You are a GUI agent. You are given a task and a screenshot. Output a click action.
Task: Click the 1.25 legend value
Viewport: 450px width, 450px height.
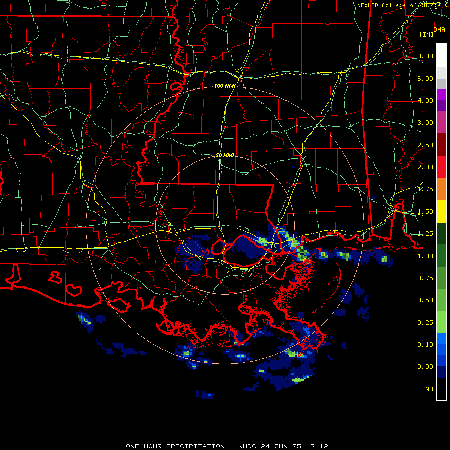coord(425,234)
